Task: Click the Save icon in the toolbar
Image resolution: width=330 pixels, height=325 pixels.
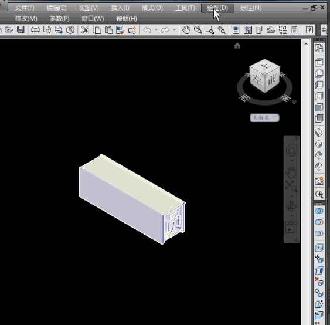Action: (21, 30)
